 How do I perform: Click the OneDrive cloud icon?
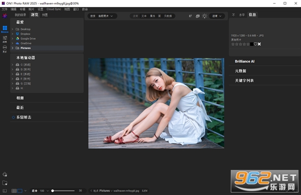point(18,43)
